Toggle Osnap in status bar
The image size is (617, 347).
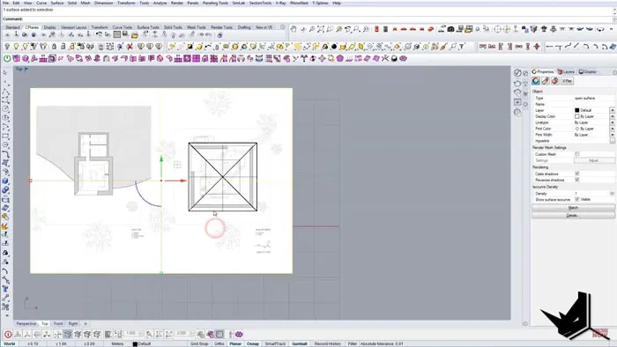click(x=253, y=343)
